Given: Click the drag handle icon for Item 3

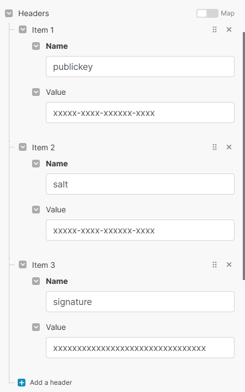Looking at the screenshot, I should [215, 264].
